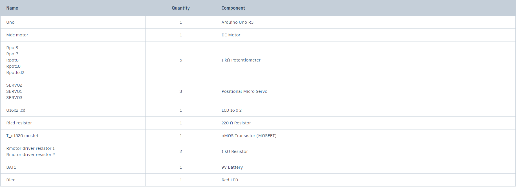Select the Positional Micro Servo component
This screenshot has height=187, width=516.
(244, 91)
